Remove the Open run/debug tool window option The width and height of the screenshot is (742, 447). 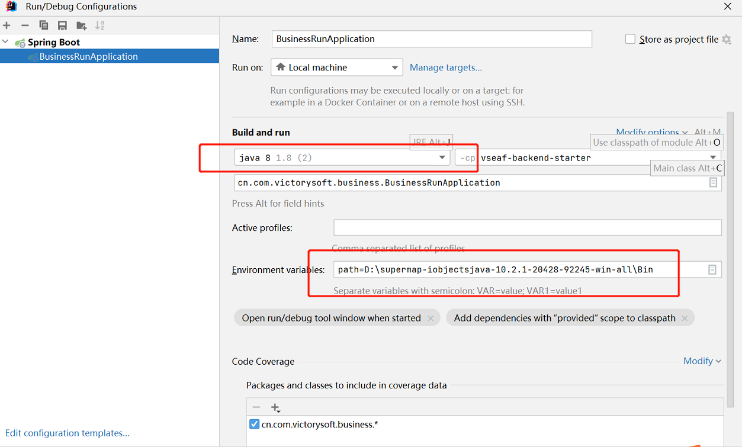coord(431,319)
